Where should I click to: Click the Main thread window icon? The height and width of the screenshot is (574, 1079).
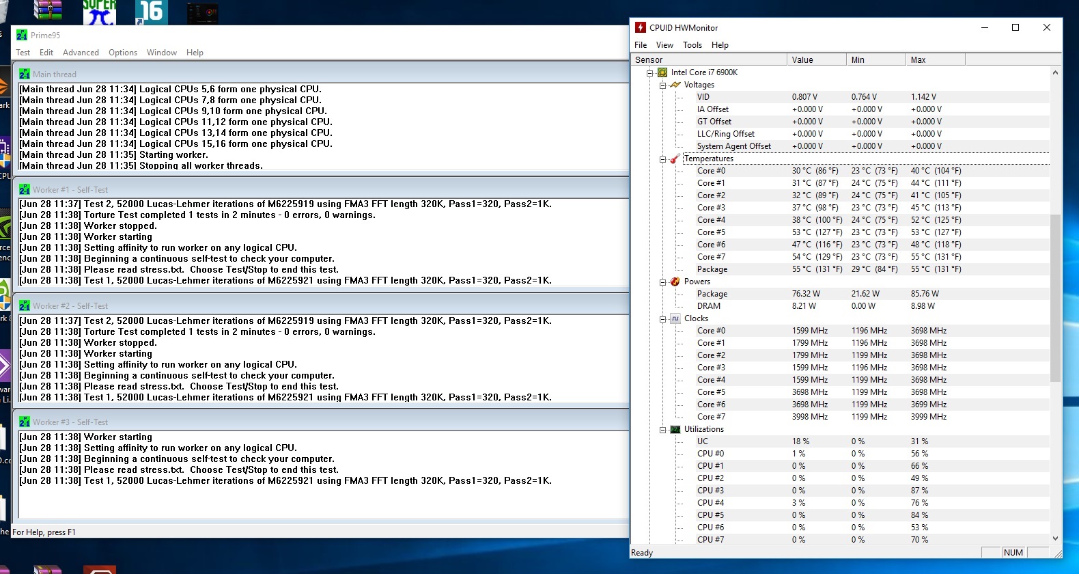pos(25,74)
